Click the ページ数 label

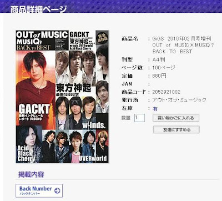[132, 68]
